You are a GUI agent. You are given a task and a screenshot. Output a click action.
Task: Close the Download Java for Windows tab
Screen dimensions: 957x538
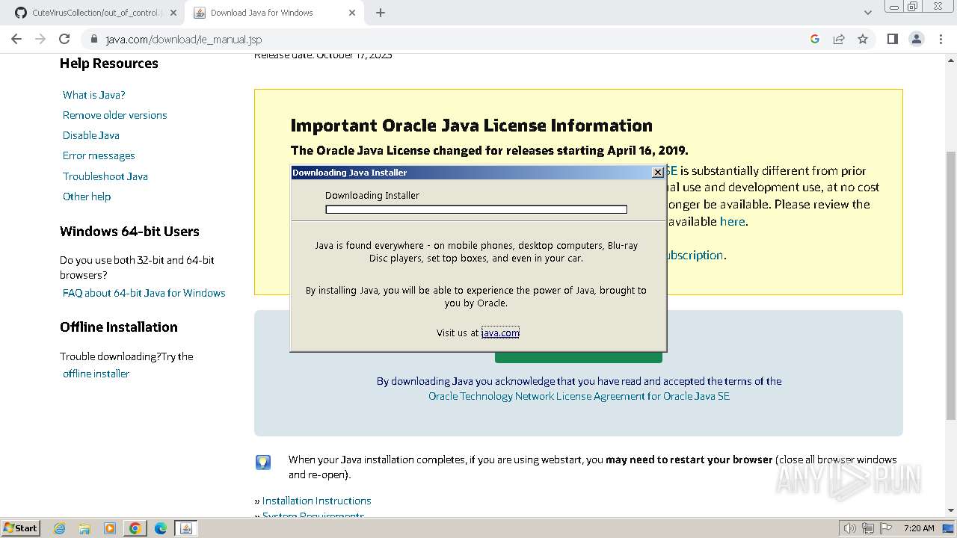point(354,13)
